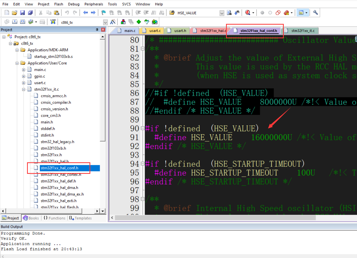
Task: Place cursor on the #define HSE_VALUE 16000000U line
Action: point(251,137)
